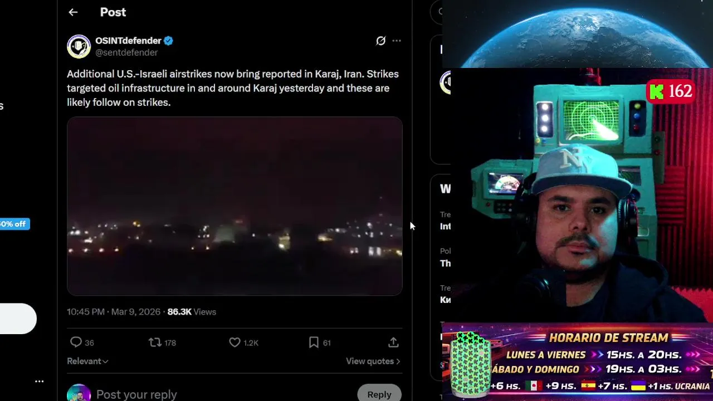Open the @sentdefender handle link

point(126,52)
